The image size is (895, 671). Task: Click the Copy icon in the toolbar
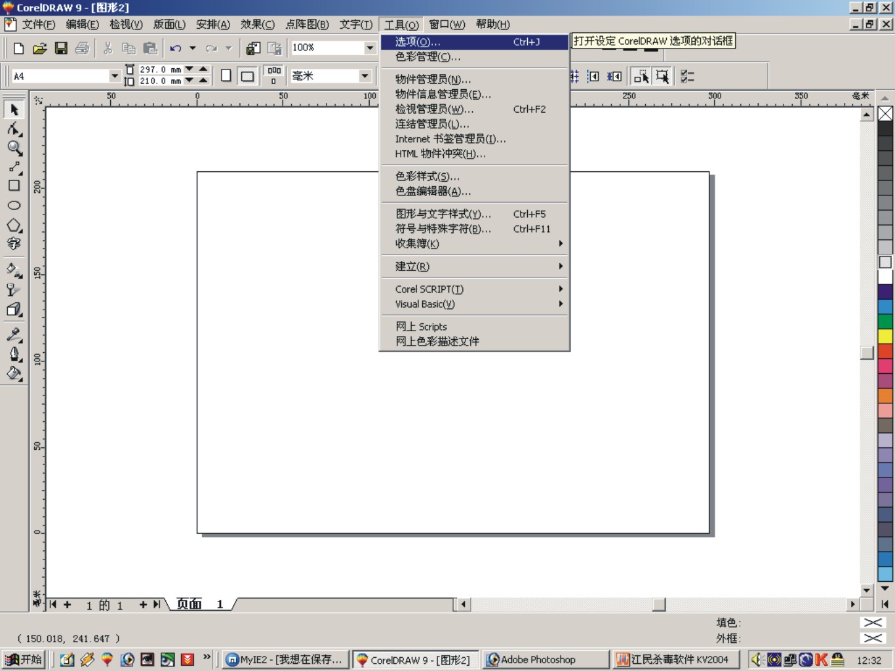(129, 48)
